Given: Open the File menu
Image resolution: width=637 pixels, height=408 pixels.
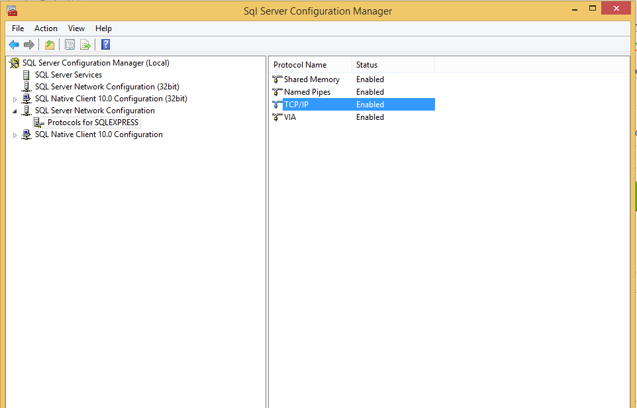Looking at the screenshot, I should pyautogui.click(x=17, y=28).
